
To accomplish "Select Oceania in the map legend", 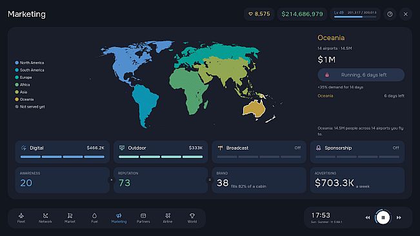I will coord(25,99).
